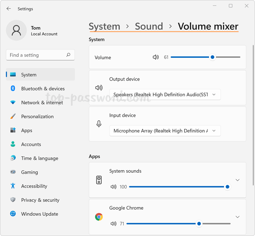Image resolution: width=255 pixels, height=236 pixels.
Task: Mute Google Chrome via its speaker icon
Action: pos(113,224)
